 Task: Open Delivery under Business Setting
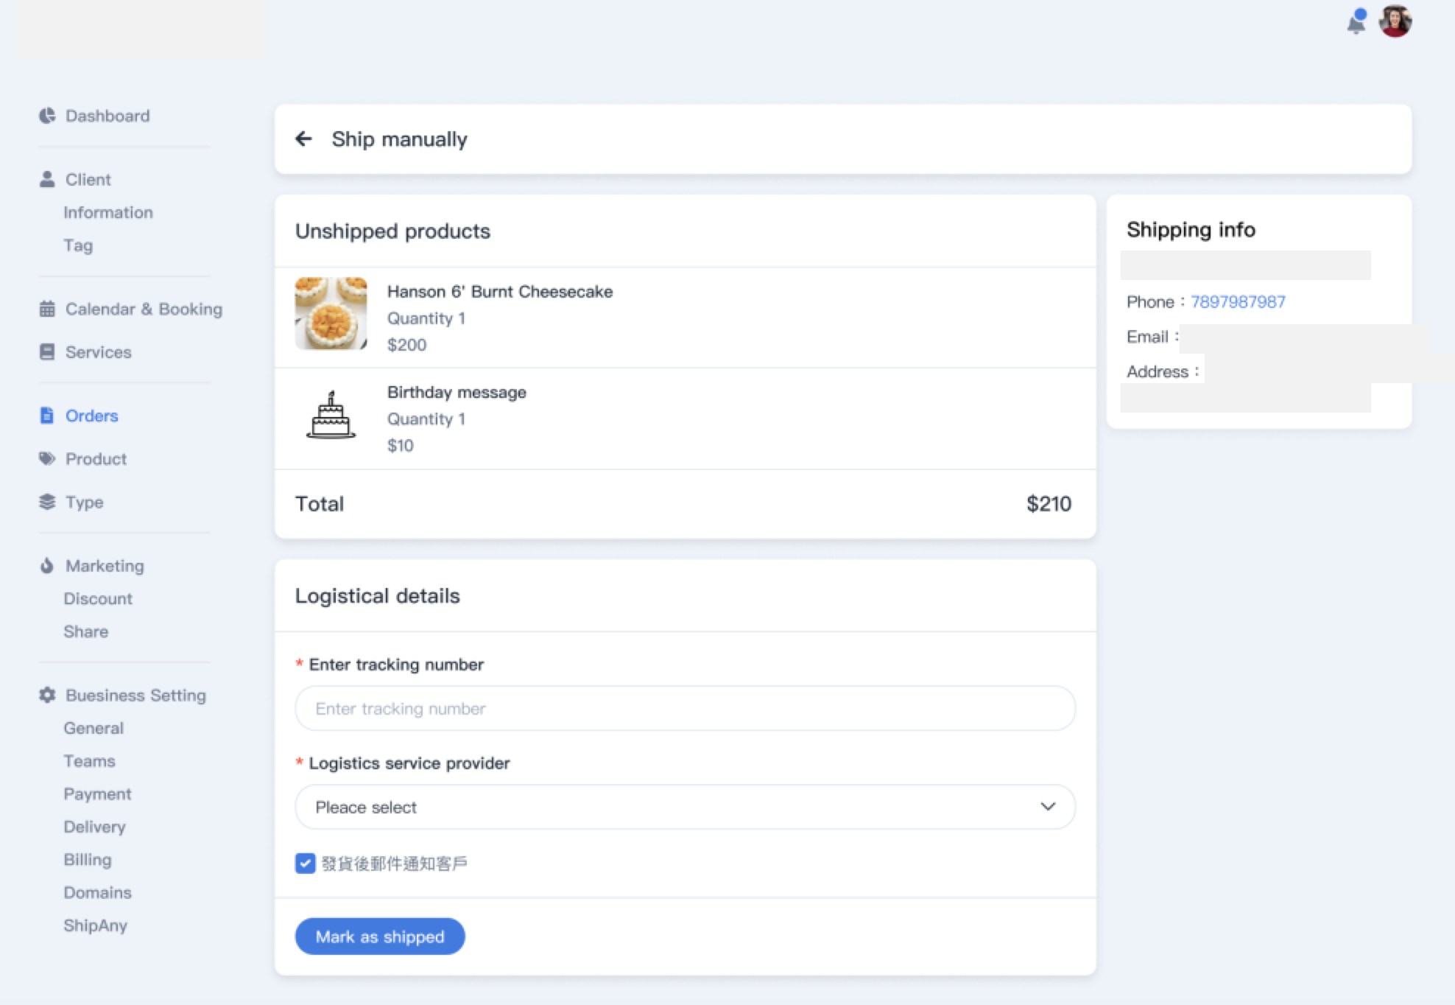(x=94, y=827)
